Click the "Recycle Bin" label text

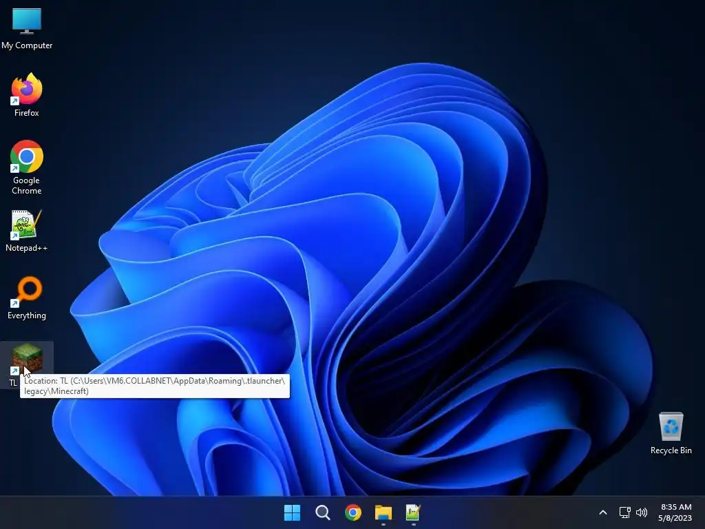(671, 450)
